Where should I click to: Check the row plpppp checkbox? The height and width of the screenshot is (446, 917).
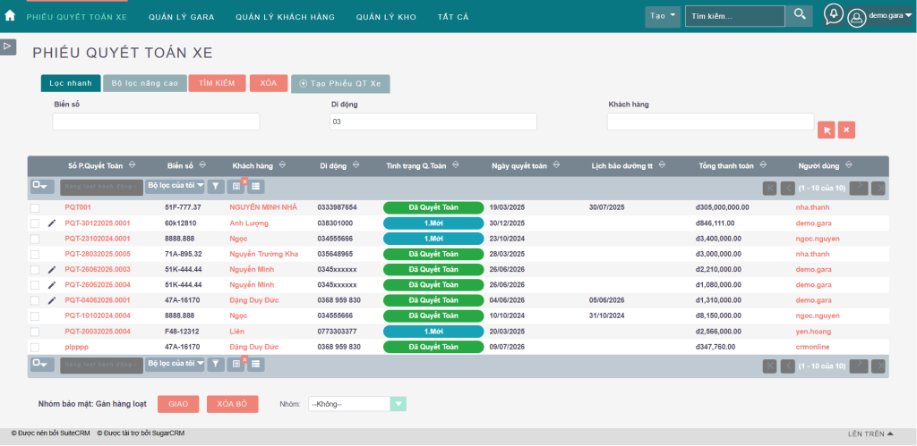pos(35,347)
